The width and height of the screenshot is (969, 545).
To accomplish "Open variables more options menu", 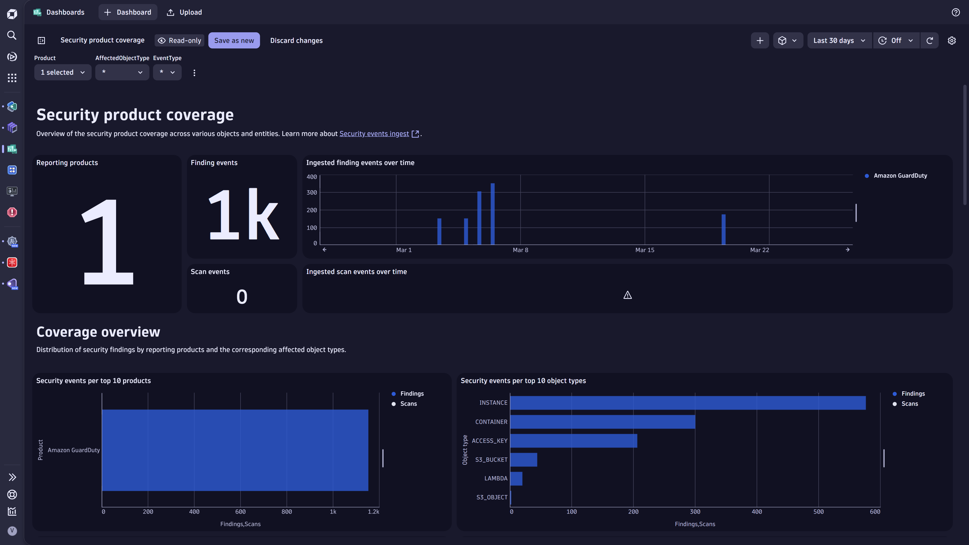I will (194, 73).
